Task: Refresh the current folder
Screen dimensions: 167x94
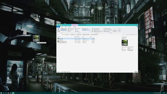Action: (124, 35)
